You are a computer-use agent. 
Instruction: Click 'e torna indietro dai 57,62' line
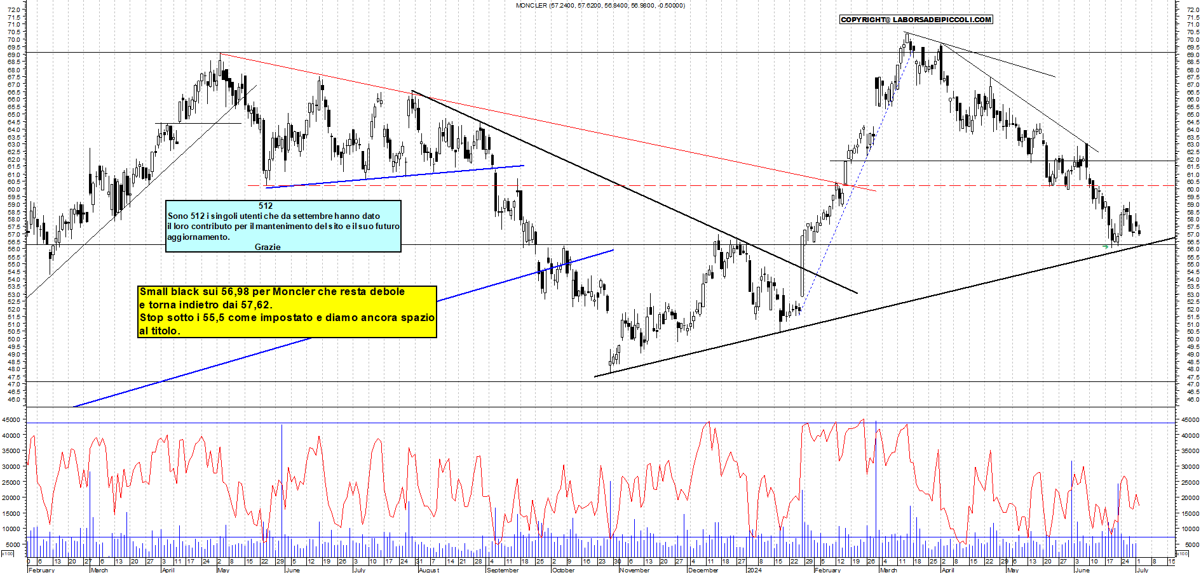click(x=206, y=305)
